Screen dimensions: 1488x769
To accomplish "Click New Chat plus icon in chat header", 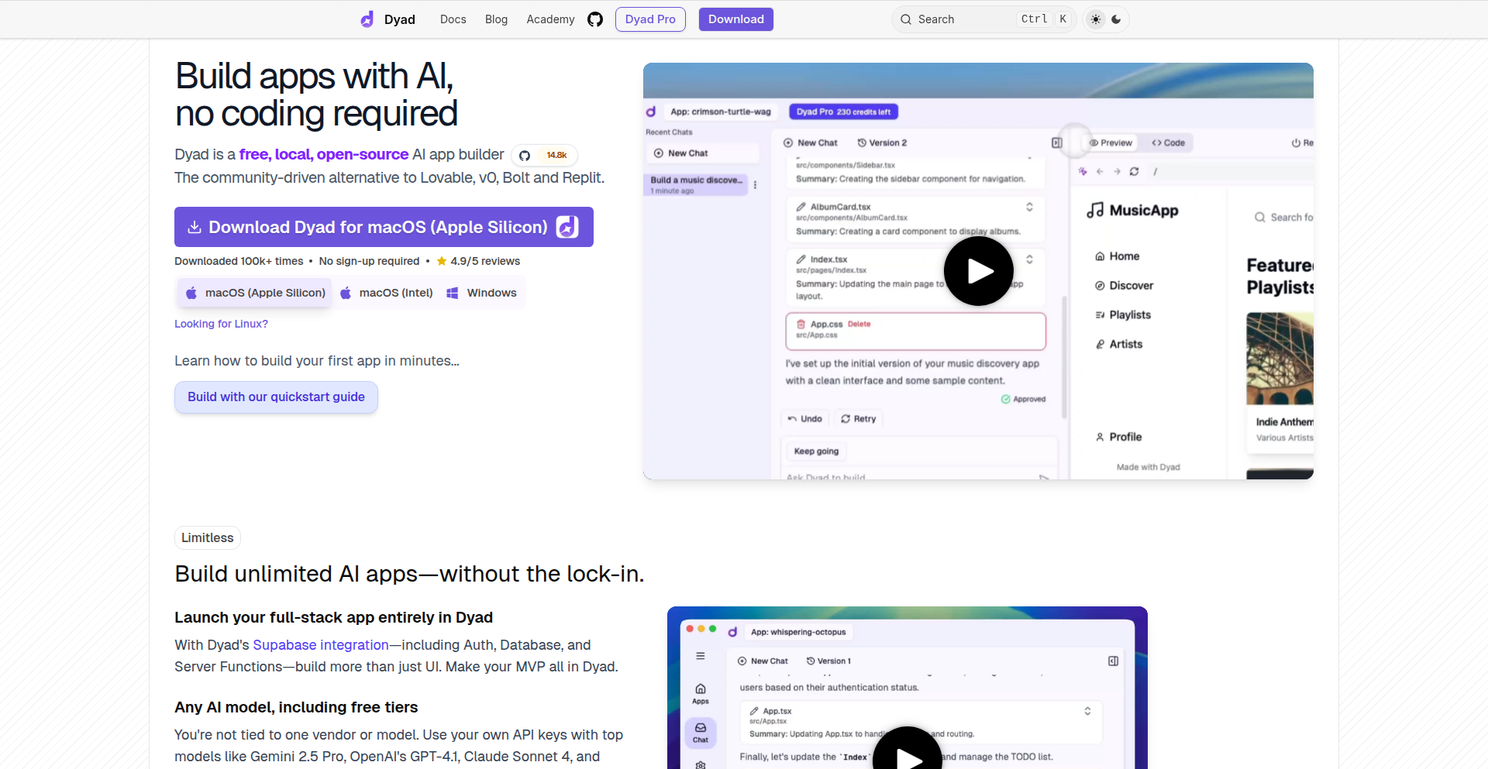I will pos(788,142).
